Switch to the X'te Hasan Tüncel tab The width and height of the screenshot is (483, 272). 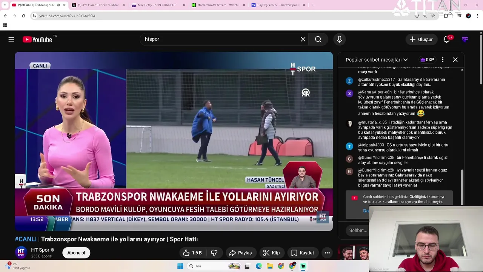click(98, 5)
